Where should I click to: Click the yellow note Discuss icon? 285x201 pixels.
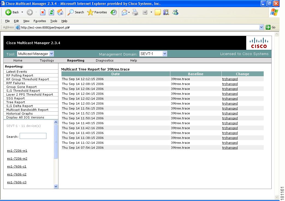tap(158, 12)
